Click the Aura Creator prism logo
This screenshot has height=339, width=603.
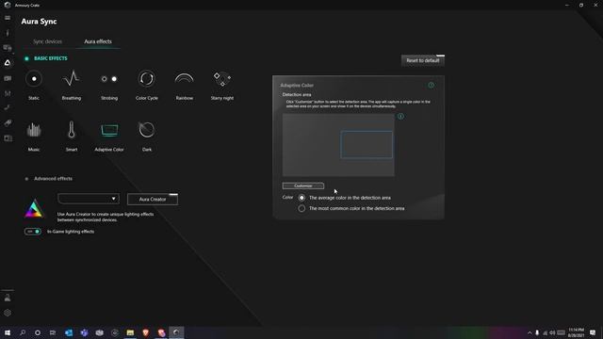tap(34, 209)
